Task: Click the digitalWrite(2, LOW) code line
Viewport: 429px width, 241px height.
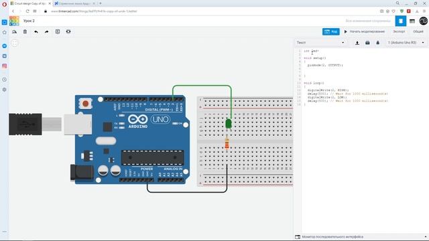Action: coord(327,97)
